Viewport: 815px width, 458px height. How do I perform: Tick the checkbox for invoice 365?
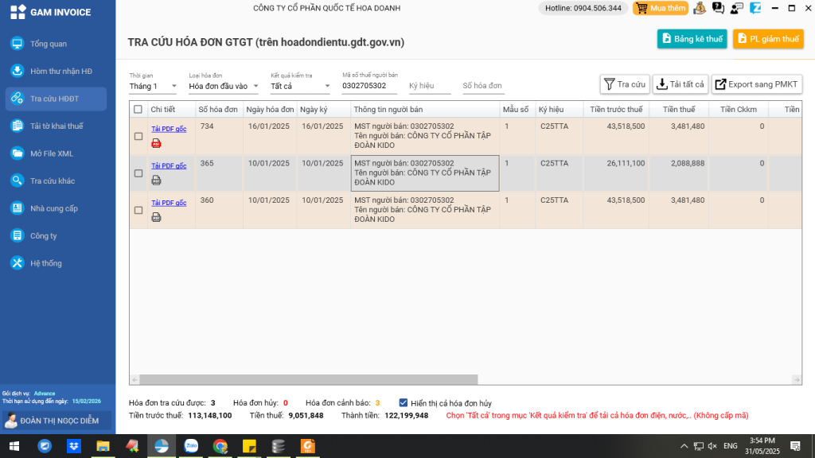pos(138,173)
